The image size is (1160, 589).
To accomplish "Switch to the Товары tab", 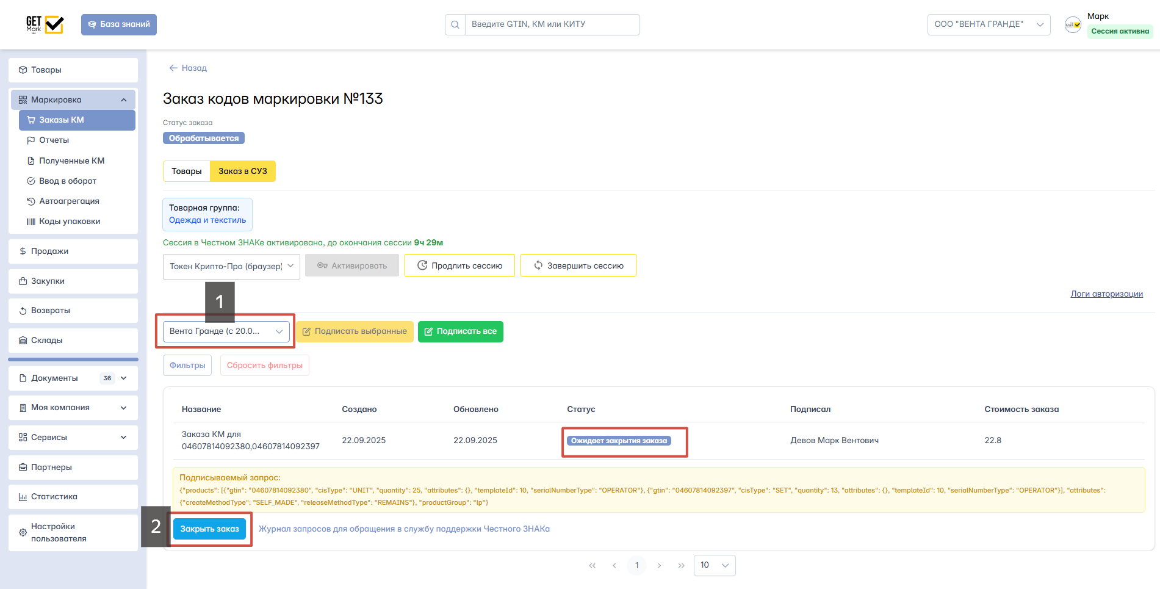I will (186, 172).
